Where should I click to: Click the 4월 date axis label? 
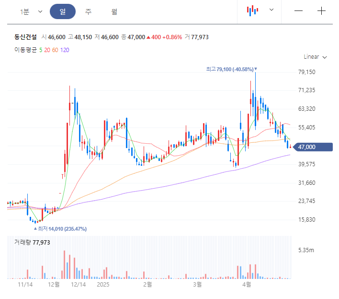tap(247, 284)
